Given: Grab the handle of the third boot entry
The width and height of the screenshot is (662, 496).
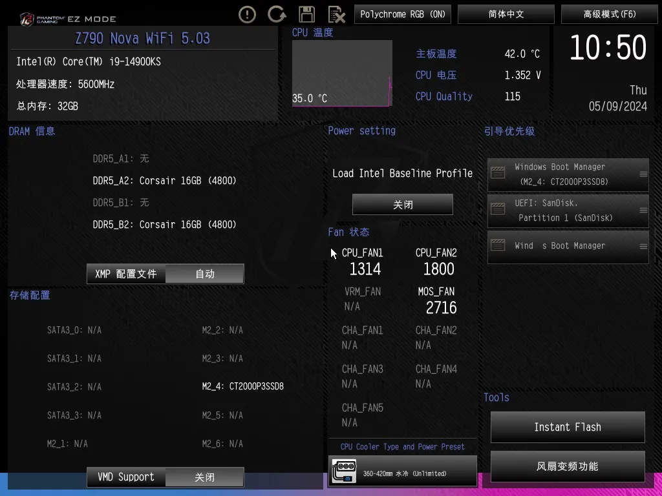Looking at the screenshot, I should click(x=643, y=246).
